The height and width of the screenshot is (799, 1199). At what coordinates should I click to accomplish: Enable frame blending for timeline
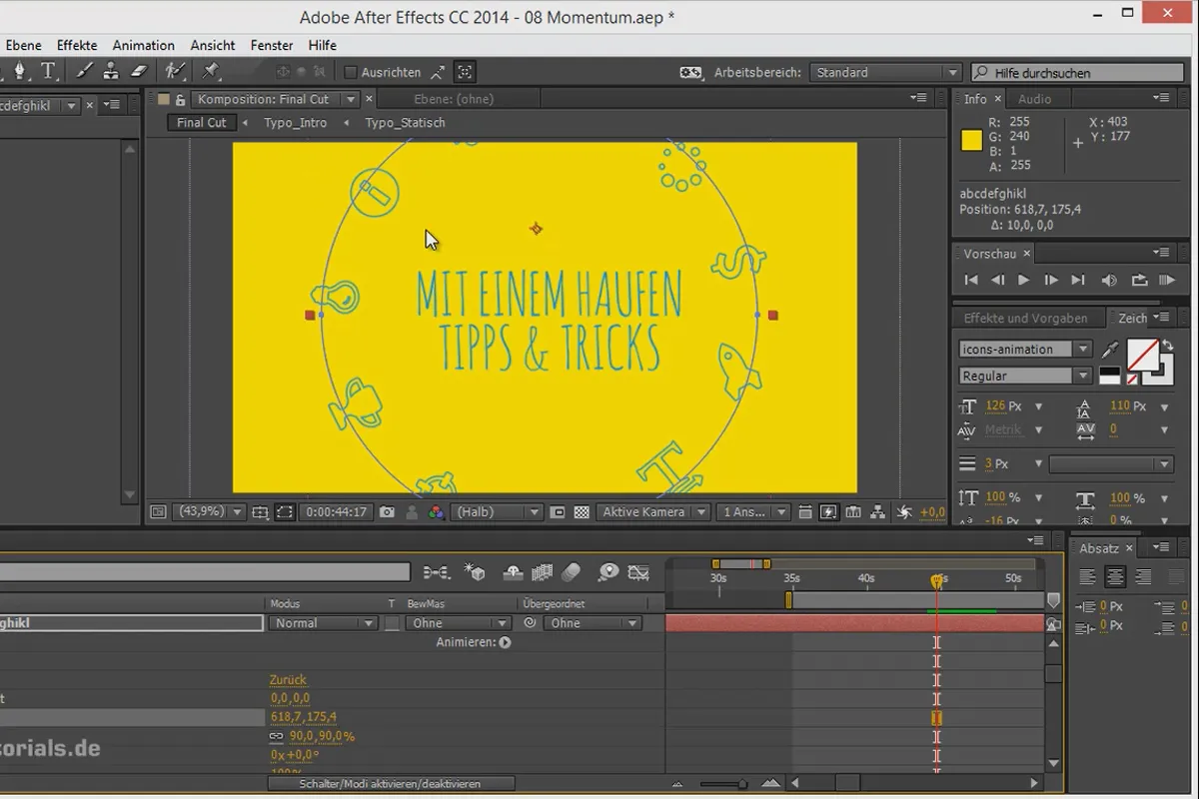click(x=543, y=572)
